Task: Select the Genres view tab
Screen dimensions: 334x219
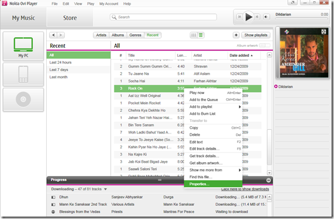Action: point(135,35)
